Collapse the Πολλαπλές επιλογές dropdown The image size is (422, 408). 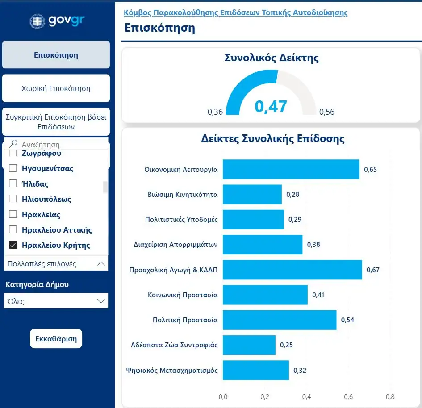pos(101,264)
